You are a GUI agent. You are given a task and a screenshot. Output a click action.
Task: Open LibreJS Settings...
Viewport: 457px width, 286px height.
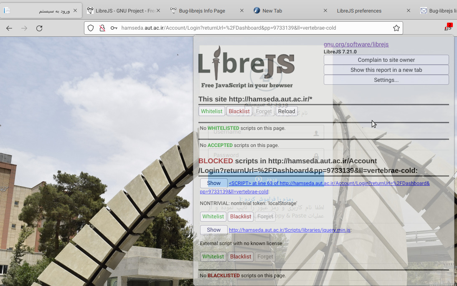coord(386,80)
